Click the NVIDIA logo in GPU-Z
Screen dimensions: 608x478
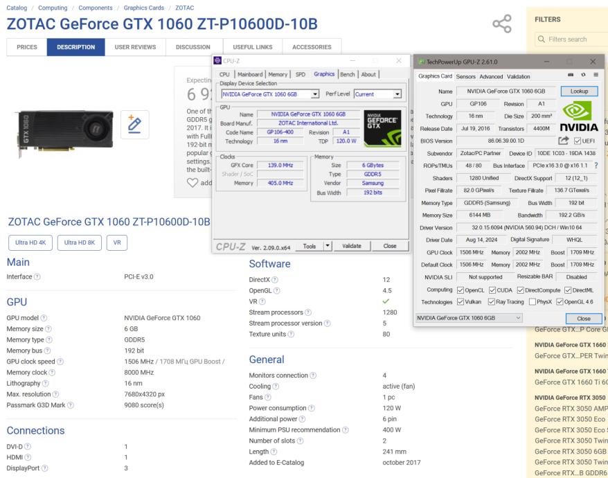click(578, 116)
